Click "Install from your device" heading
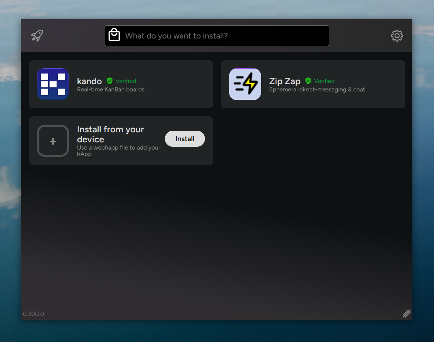 pos(110,134)
